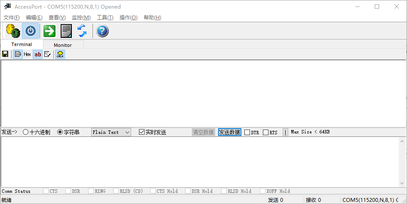Select the 字符串 radio button

60,132
